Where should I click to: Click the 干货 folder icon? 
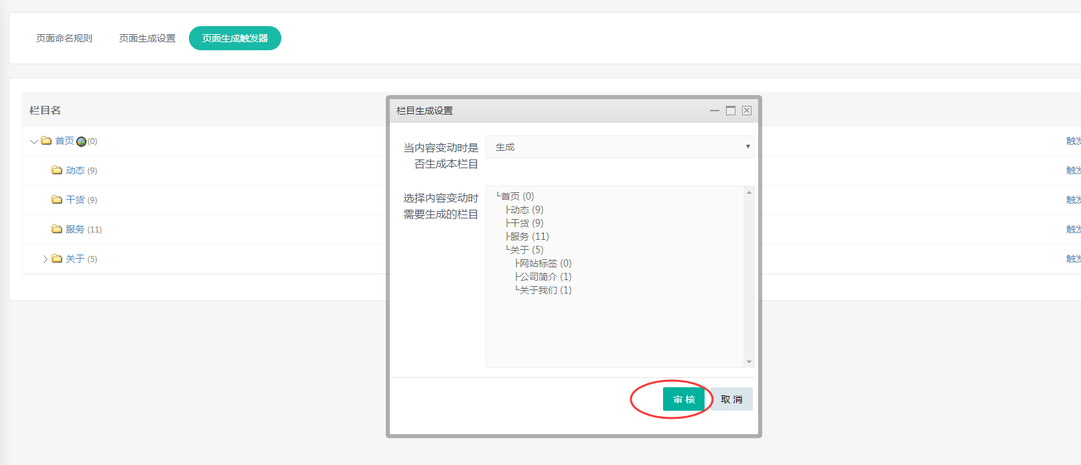pyautogui.click(x=57, y=200)
